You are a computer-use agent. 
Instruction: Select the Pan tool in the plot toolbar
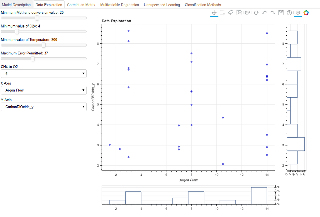click(x=214, y=13)
